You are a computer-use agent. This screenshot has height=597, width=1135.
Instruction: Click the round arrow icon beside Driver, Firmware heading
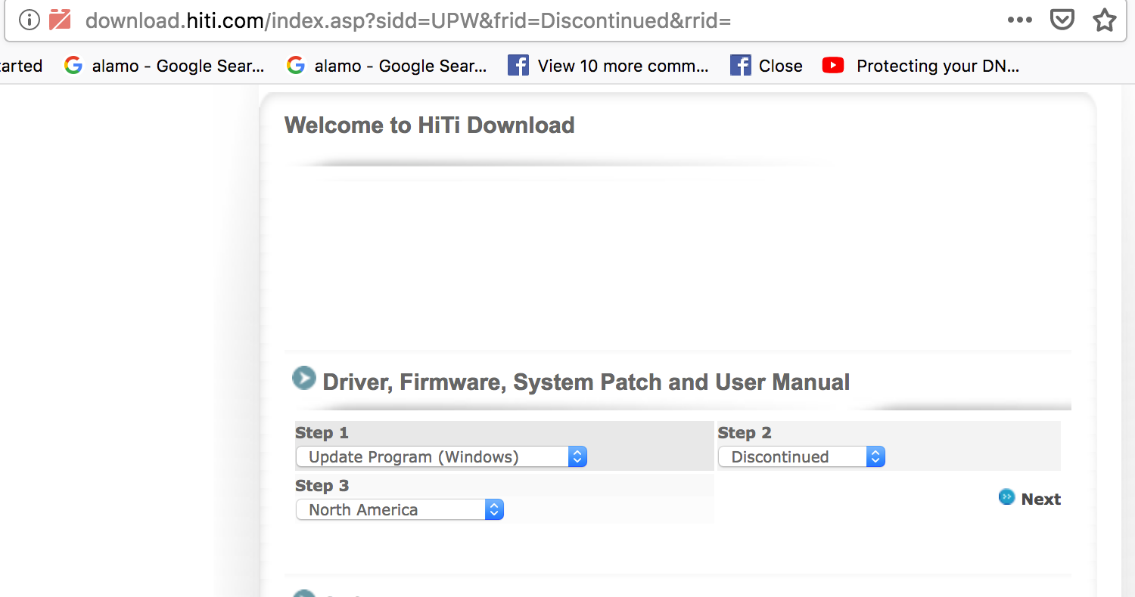(304, 378)
